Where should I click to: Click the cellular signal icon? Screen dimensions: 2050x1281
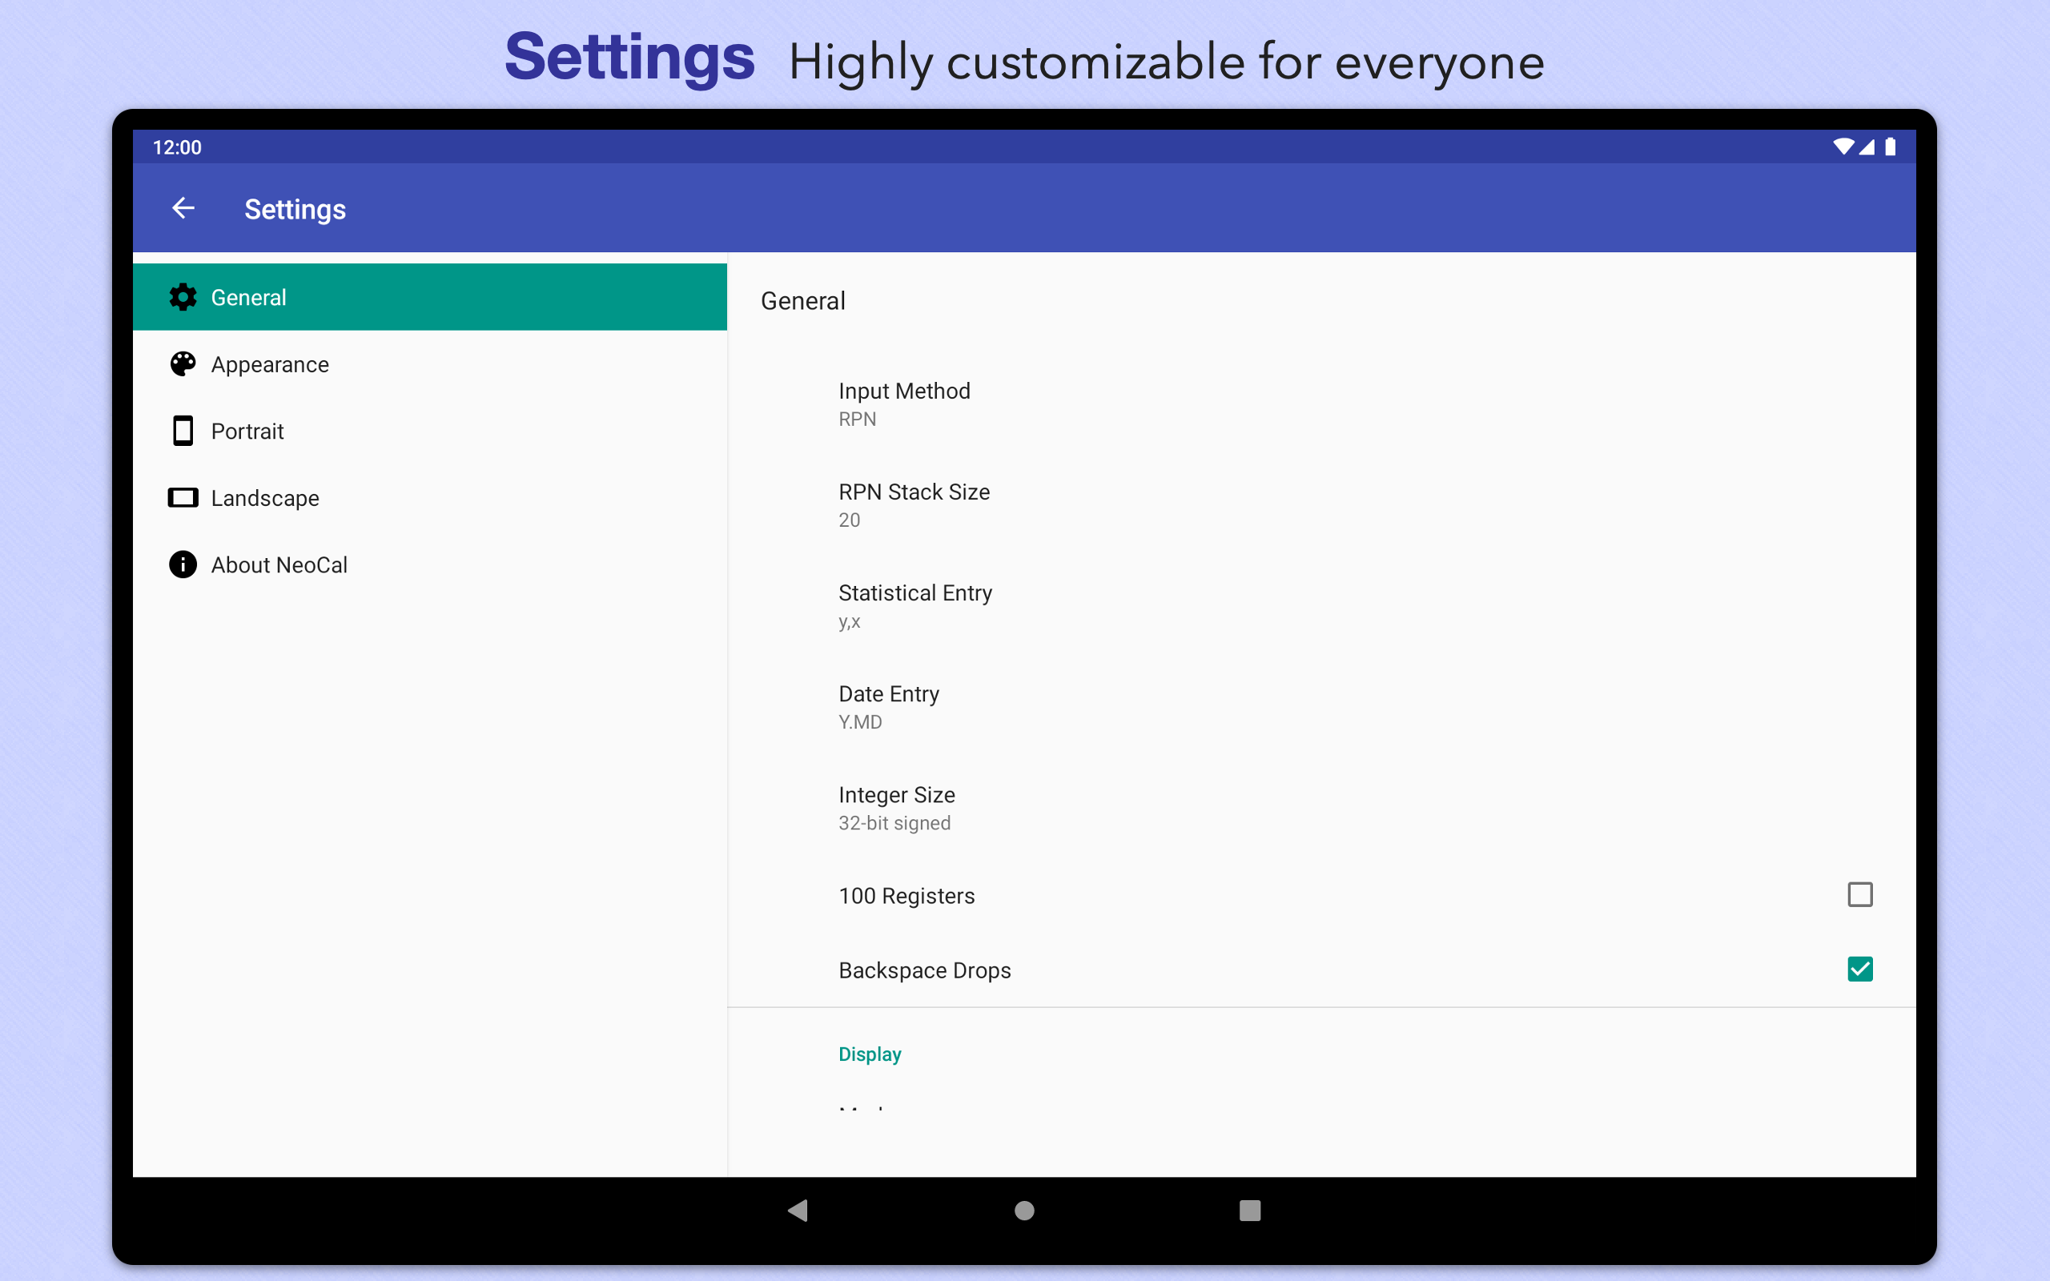click(x=1866, y=147)
